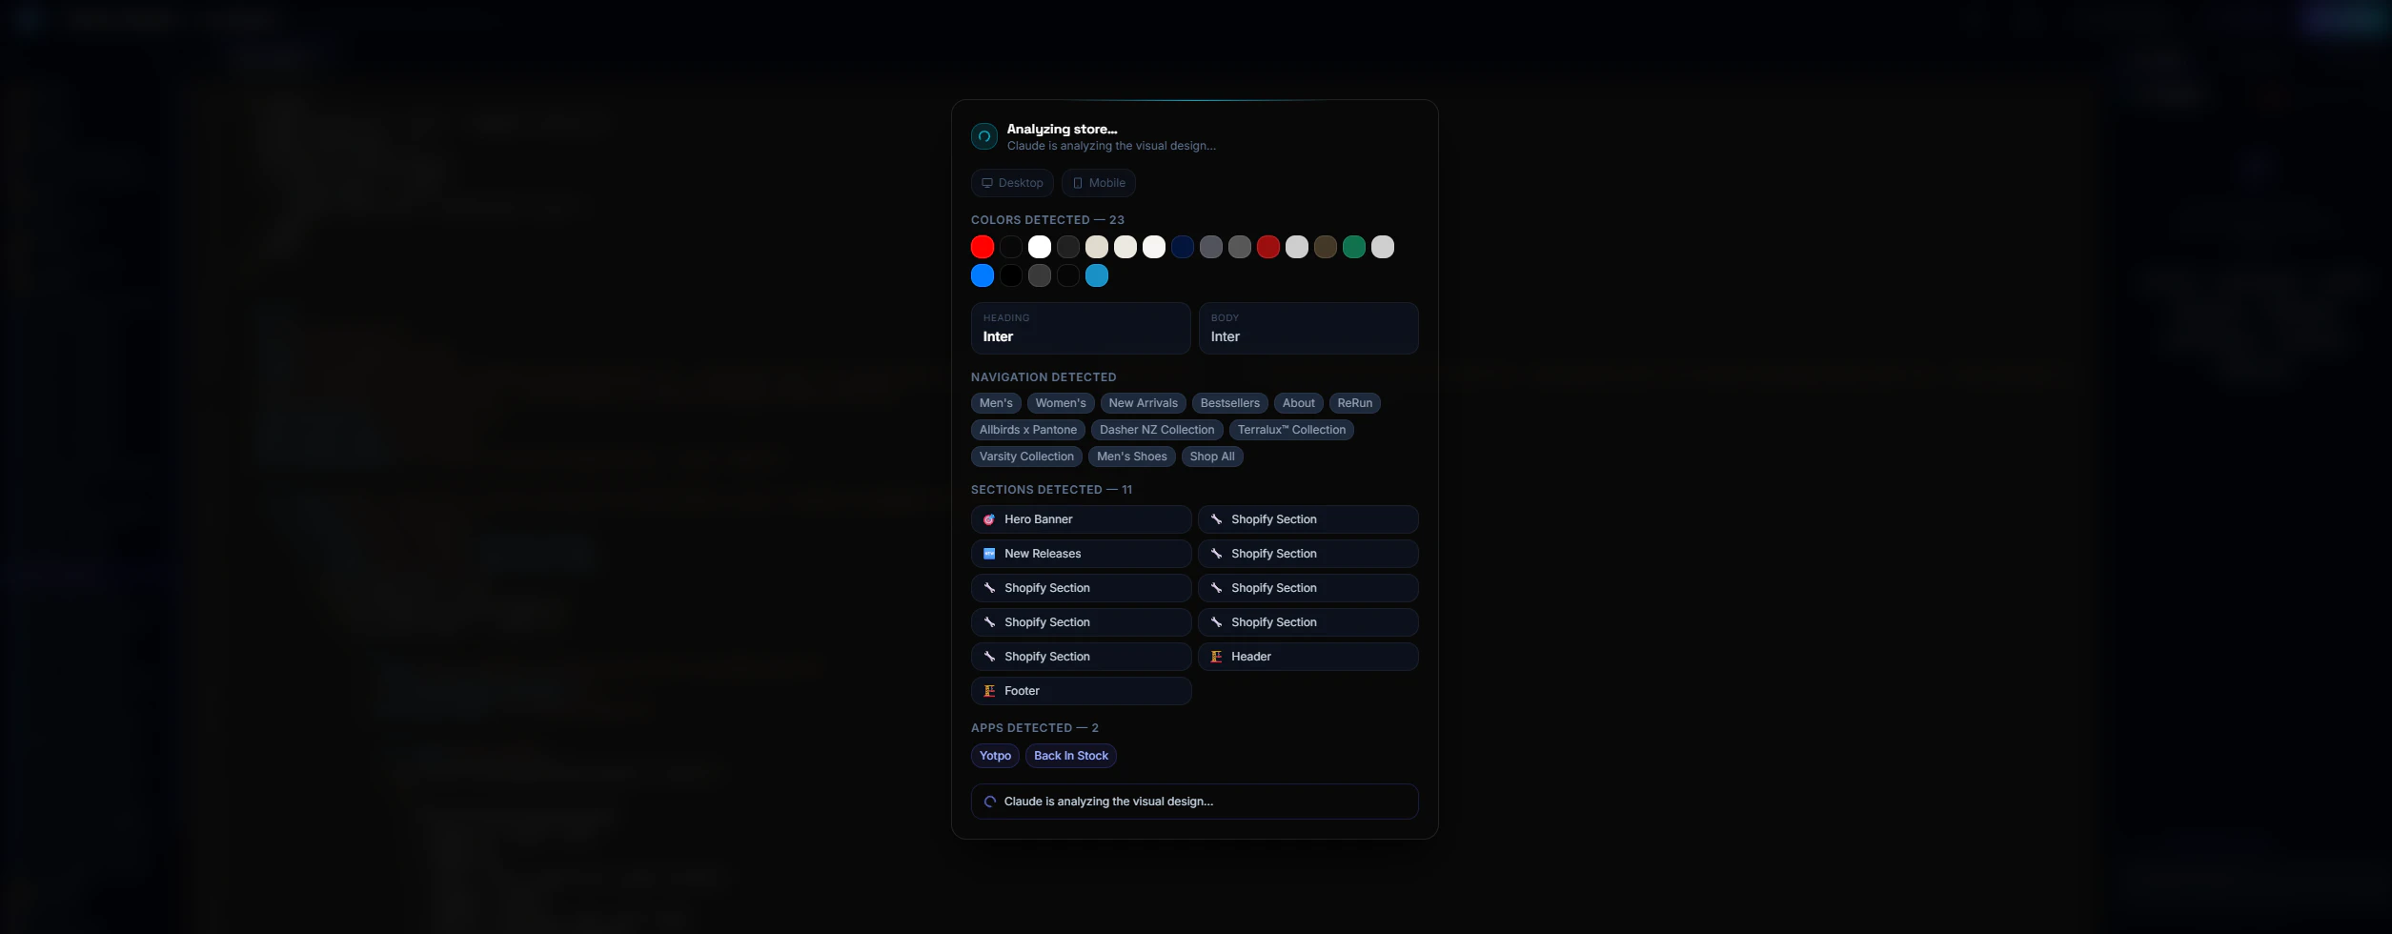Image resolution: width=2392 pixels, height=934 pixels.
Task: Expand the Sections Detected list
Action: pyautogui.click(x=1051, y=489)
